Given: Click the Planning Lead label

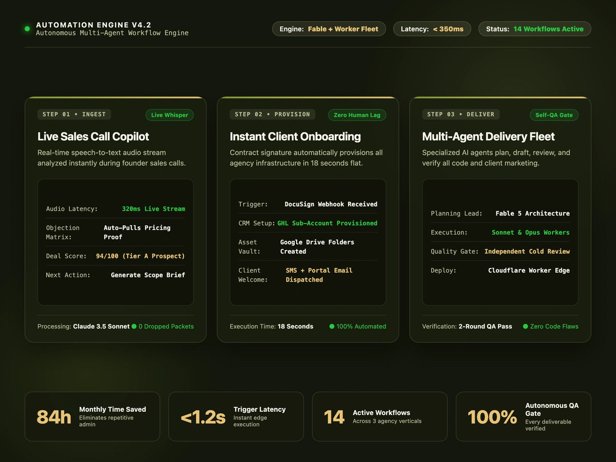Looking at the screenshot, I should (457, 214).
